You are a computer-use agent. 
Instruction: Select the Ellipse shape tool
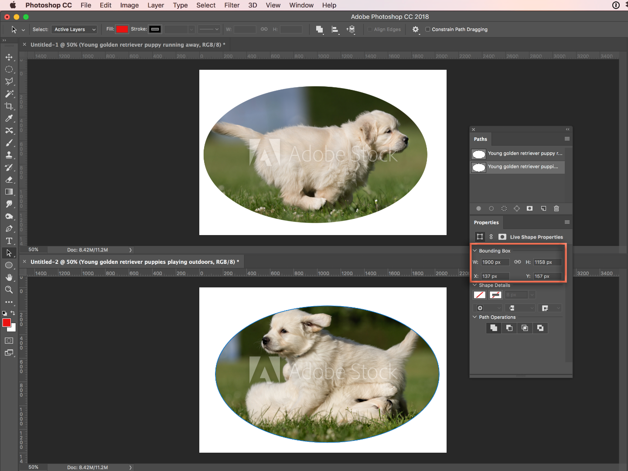click(x=9, y=265)
